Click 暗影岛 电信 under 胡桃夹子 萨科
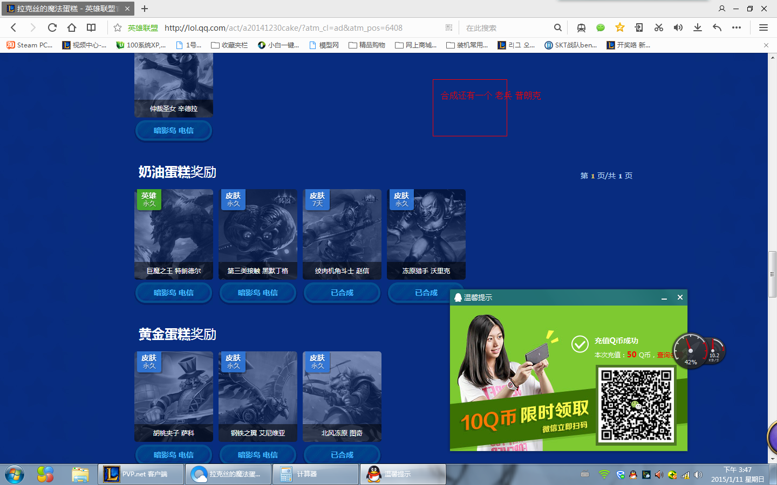 173,455
